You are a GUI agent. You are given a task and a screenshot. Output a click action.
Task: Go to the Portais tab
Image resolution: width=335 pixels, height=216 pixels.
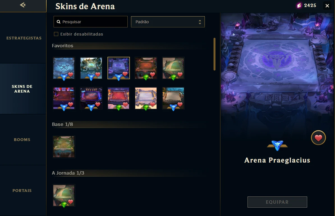[22, 191]
